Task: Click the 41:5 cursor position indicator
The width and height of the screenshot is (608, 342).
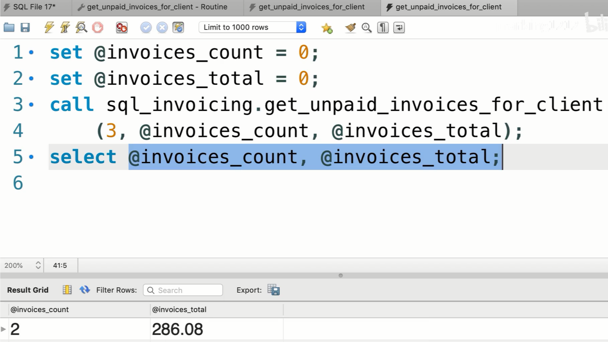Action: point(60,265)
